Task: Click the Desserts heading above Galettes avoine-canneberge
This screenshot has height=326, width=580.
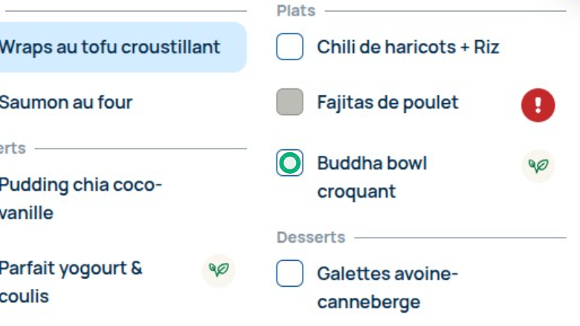Action: tap(311, 238)
